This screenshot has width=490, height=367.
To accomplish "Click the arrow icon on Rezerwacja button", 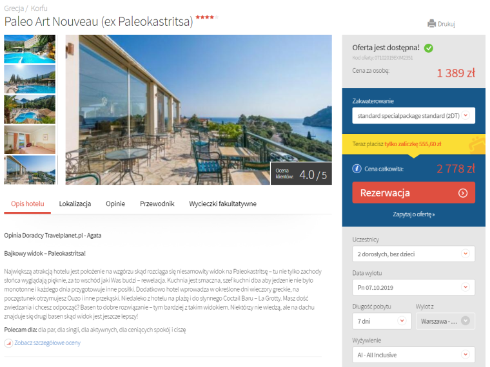I will (463, 193).
